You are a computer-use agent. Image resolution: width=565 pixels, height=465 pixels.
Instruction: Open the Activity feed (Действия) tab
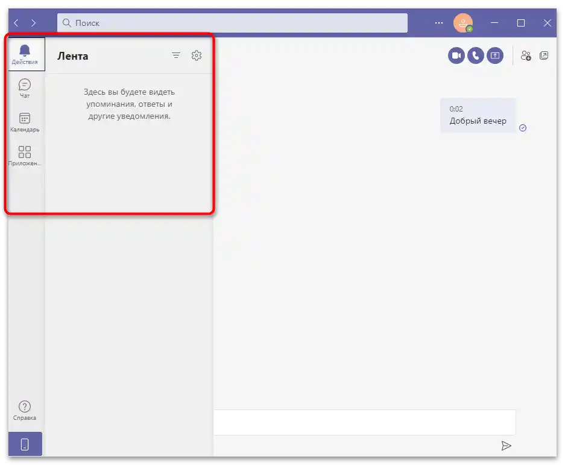(25, 54)
